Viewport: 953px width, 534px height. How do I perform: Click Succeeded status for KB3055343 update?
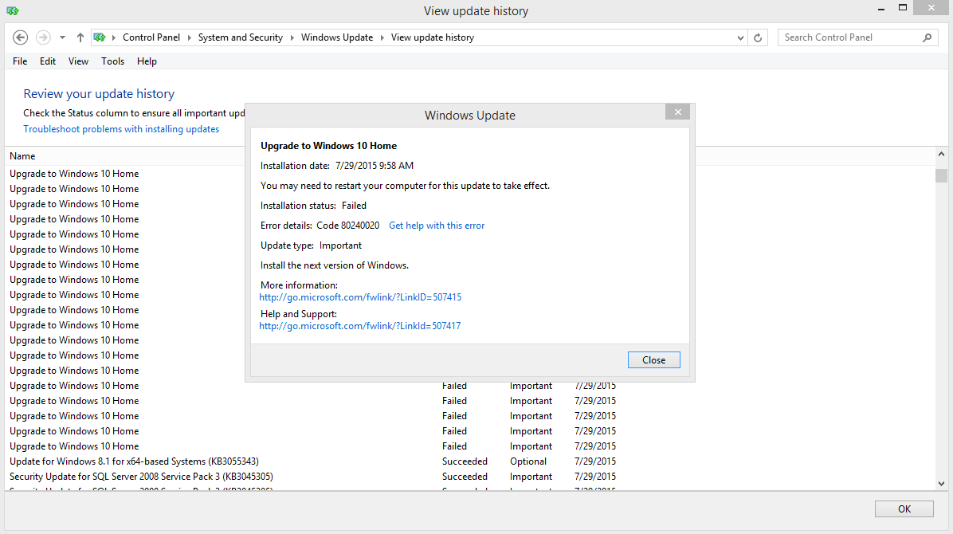(x=465, y=461)
